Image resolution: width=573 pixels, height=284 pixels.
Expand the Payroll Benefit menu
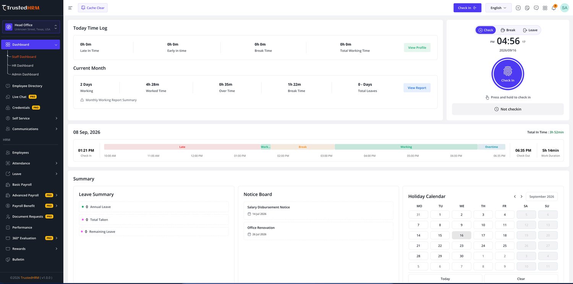pos(32,206)
